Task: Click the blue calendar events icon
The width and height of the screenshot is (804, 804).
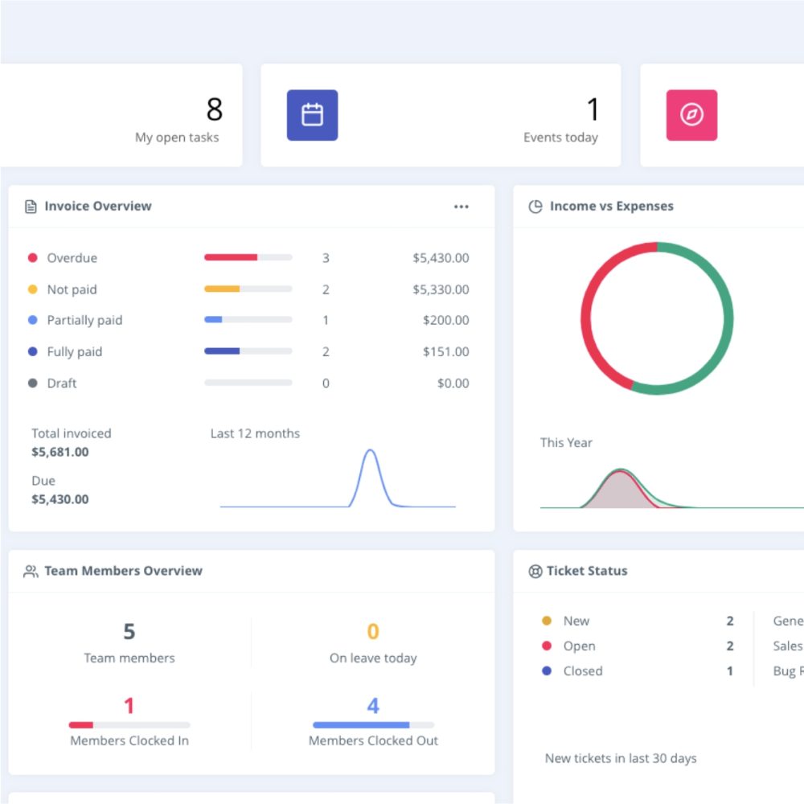Action: coord(312,115)
